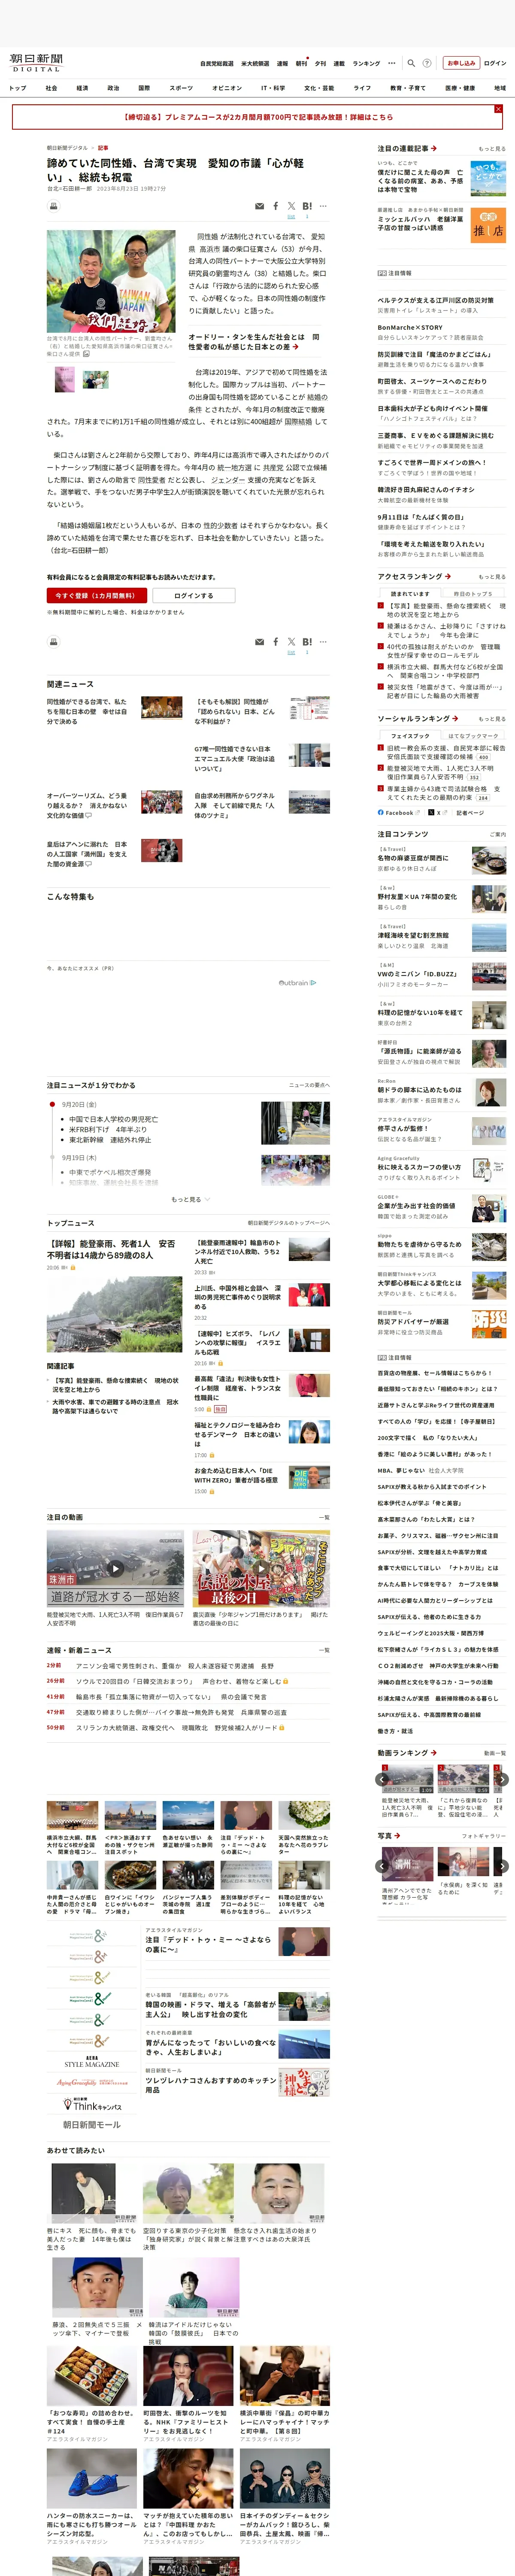The image size is (515, 2576).
Task: Open ミッシェルバッハ 老舗洋菓子店 serial article
Action: click(x=420, y=223)
